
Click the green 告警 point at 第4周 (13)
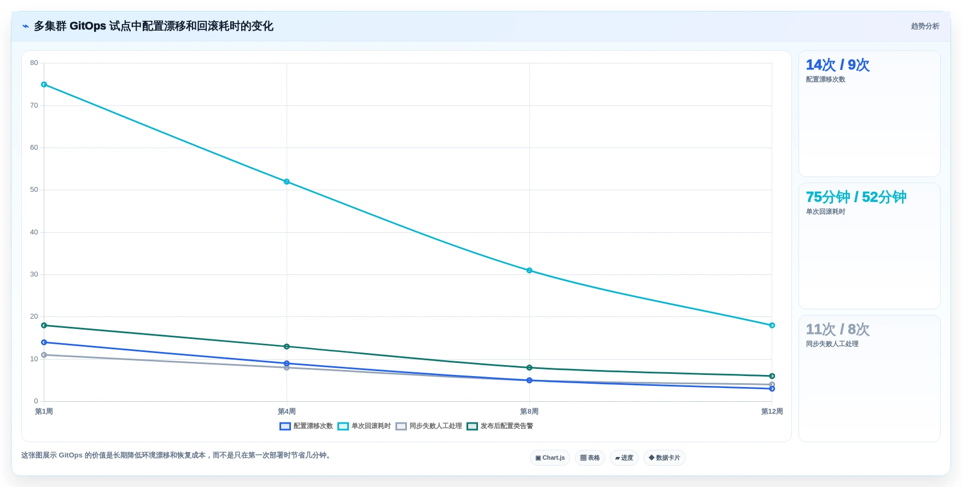click(287, 347)
